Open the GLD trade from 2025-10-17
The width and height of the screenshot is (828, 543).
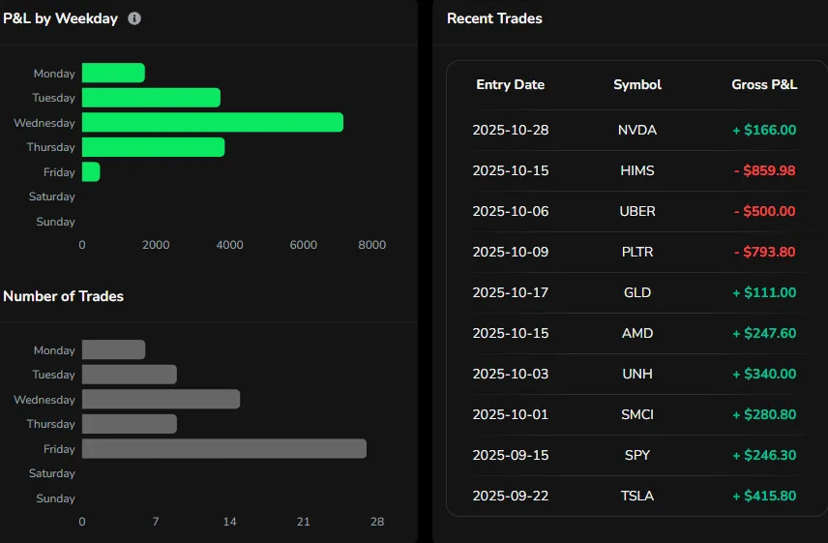(636, 292)
